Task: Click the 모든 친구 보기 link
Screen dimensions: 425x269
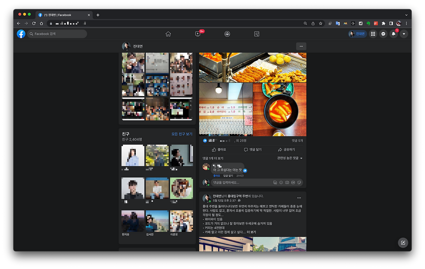Action: click(182, 134)
